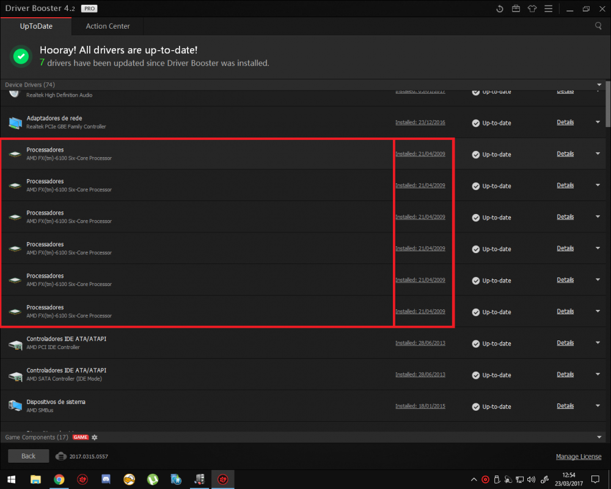Click the driver database icon beside 2017.0315.0557
The height and width of the screenshot is (489, 611).
[x=60, y=456]
